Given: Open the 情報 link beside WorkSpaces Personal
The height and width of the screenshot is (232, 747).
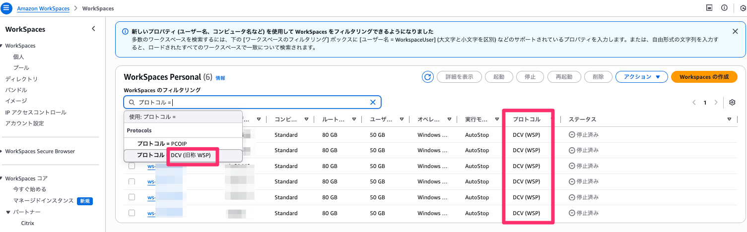Looking at the screenshot, I should coord(220,78).
